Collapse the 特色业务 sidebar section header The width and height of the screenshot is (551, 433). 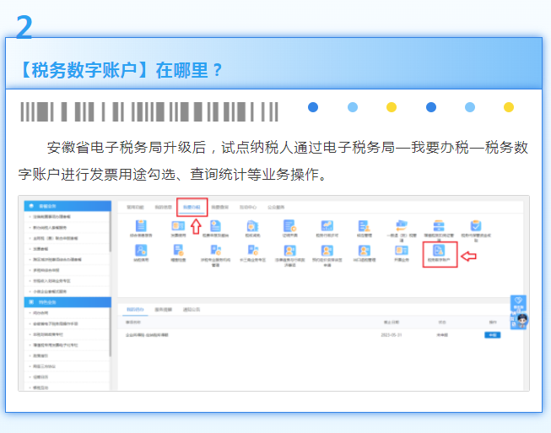pyautogui.click(x=68, y=302)
